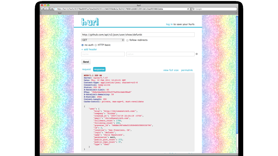Switch to the request tab

[86, 69]
